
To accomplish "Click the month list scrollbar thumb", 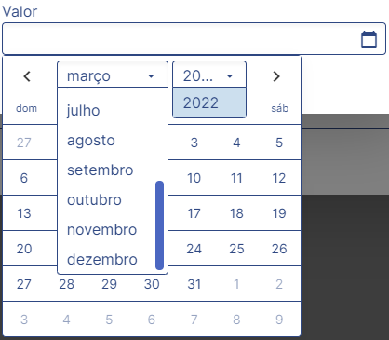I will click(159, 225).
